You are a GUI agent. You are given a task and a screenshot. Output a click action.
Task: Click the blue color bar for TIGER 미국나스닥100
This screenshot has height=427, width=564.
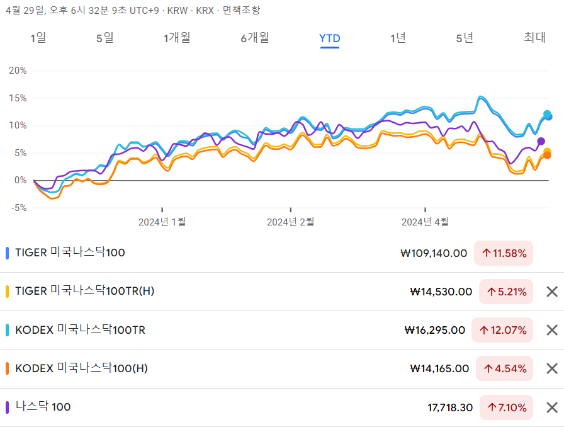7,253
